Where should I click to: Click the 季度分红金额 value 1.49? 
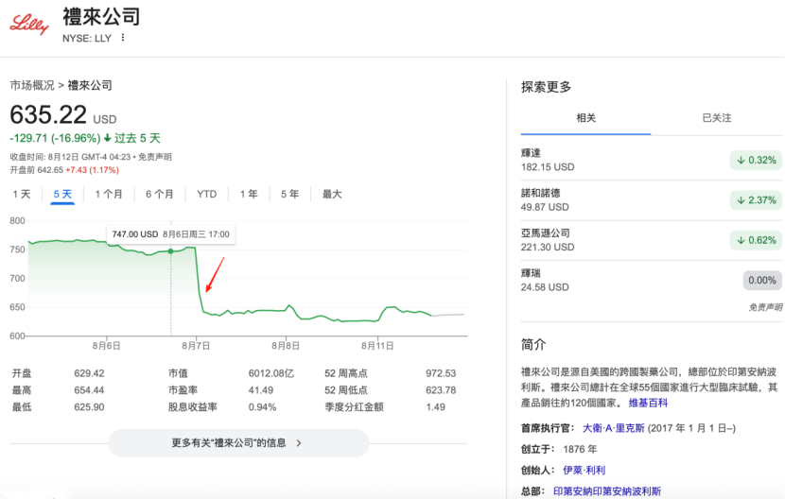[x=436, y=407]
